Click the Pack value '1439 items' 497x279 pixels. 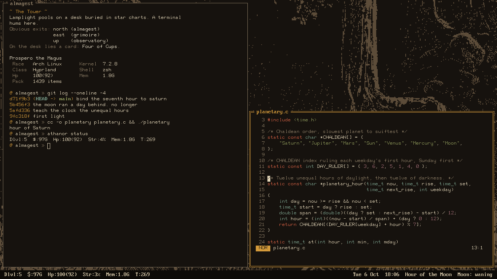pos(47,81)
